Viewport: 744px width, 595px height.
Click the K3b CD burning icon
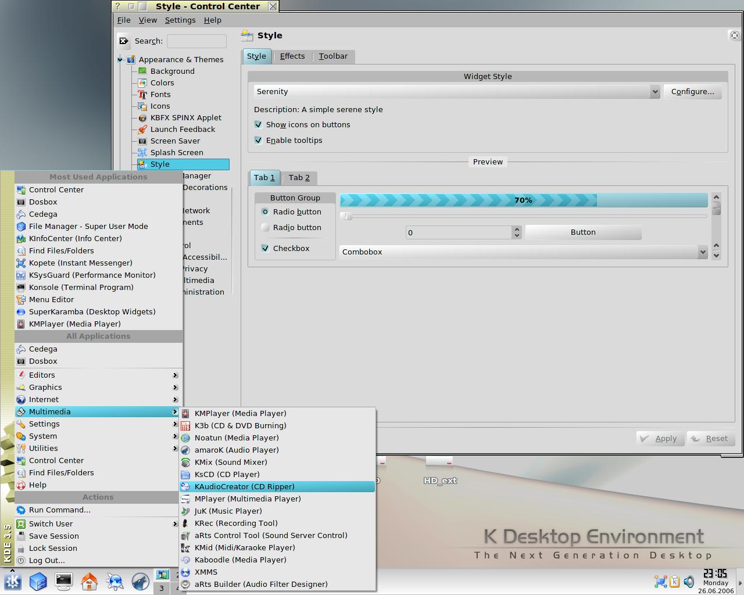pyautogui.click(x=185, y=426)
